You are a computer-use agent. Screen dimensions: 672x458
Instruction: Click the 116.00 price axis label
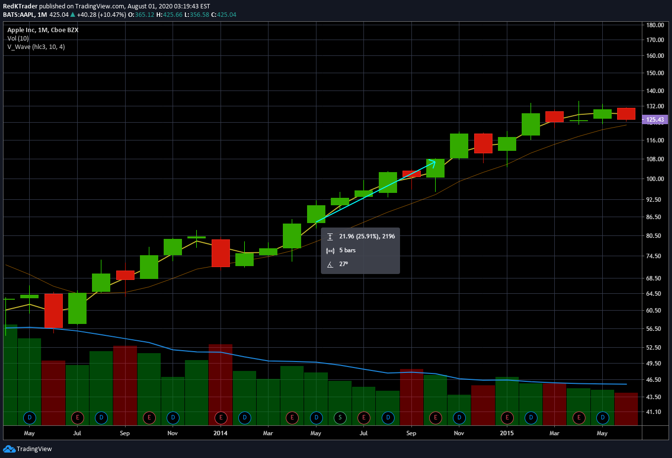pos(655,140)
